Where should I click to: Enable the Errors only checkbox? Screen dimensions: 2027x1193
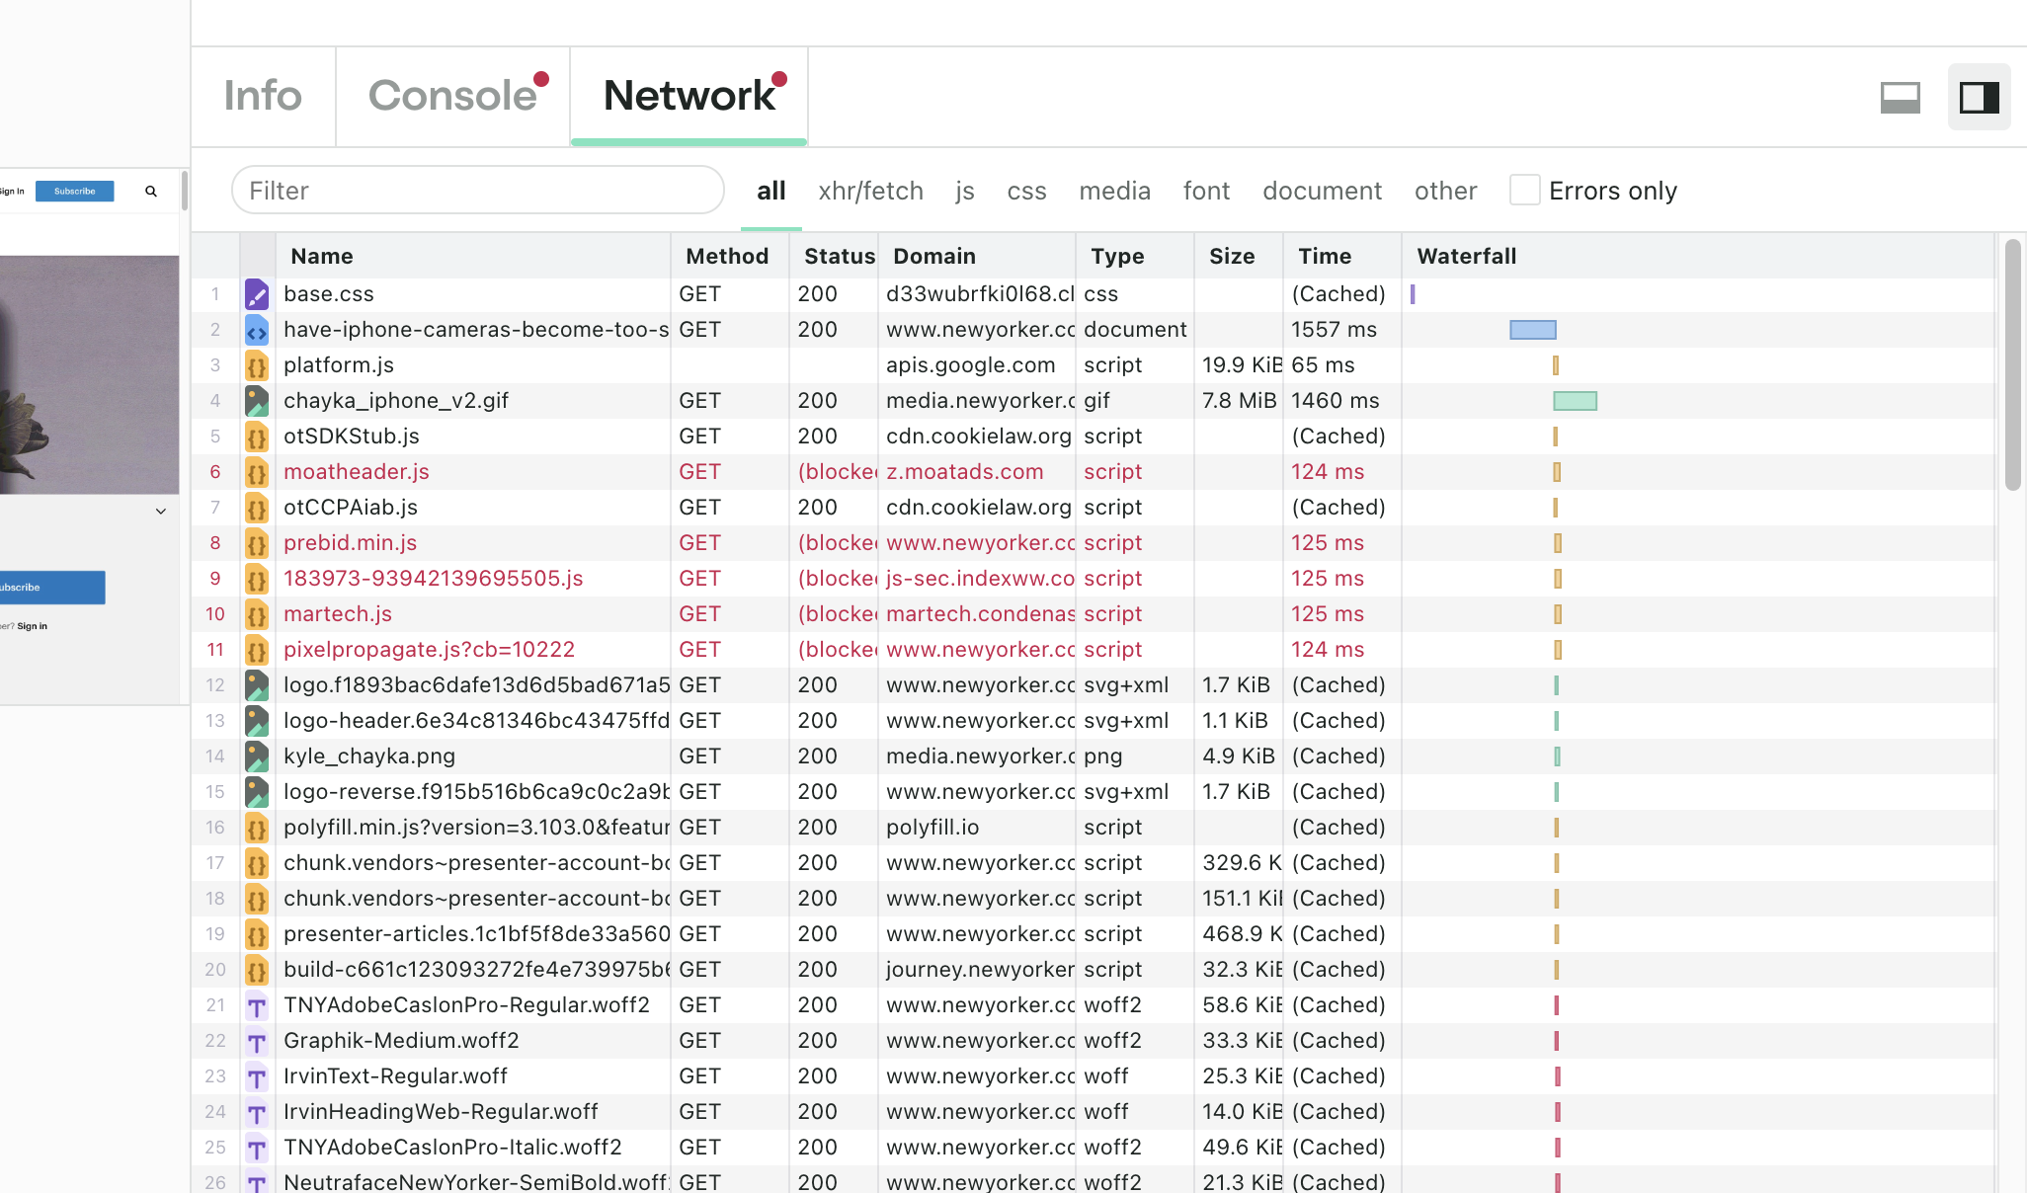(x=1524, y=191)
